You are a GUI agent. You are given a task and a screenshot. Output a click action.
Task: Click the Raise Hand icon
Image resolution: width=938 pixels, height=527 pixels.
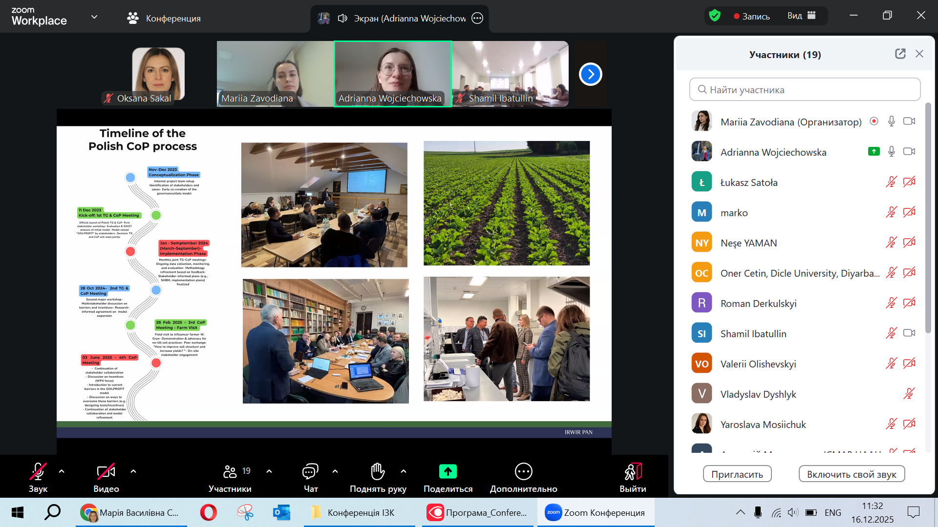click(x=377, y=471)
